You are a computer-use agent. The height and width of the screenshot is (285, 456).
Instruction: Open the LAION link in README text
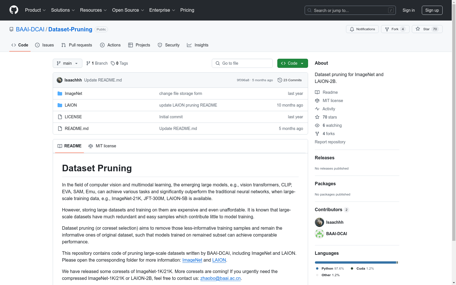click(x=219, y=260)
